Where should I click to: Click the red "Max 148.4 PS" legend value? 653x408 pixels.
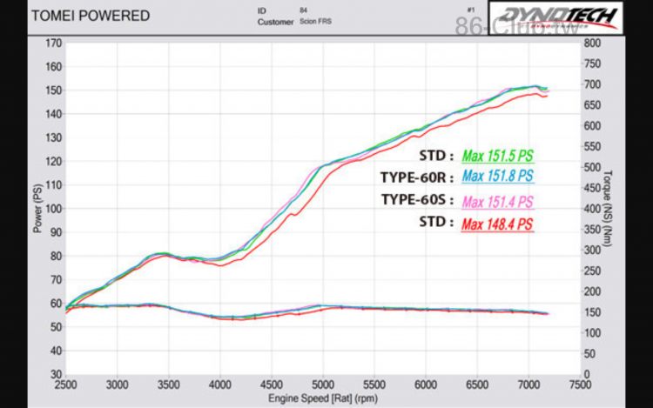498,224
